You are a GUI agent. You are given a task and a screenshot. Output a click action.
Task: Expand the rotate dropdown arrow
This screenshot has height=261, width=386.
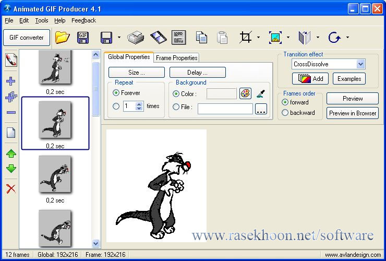(x=347, y=38)
